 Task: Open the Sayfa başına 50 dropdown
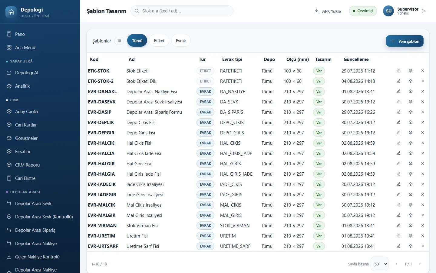[x=380, y=264]
